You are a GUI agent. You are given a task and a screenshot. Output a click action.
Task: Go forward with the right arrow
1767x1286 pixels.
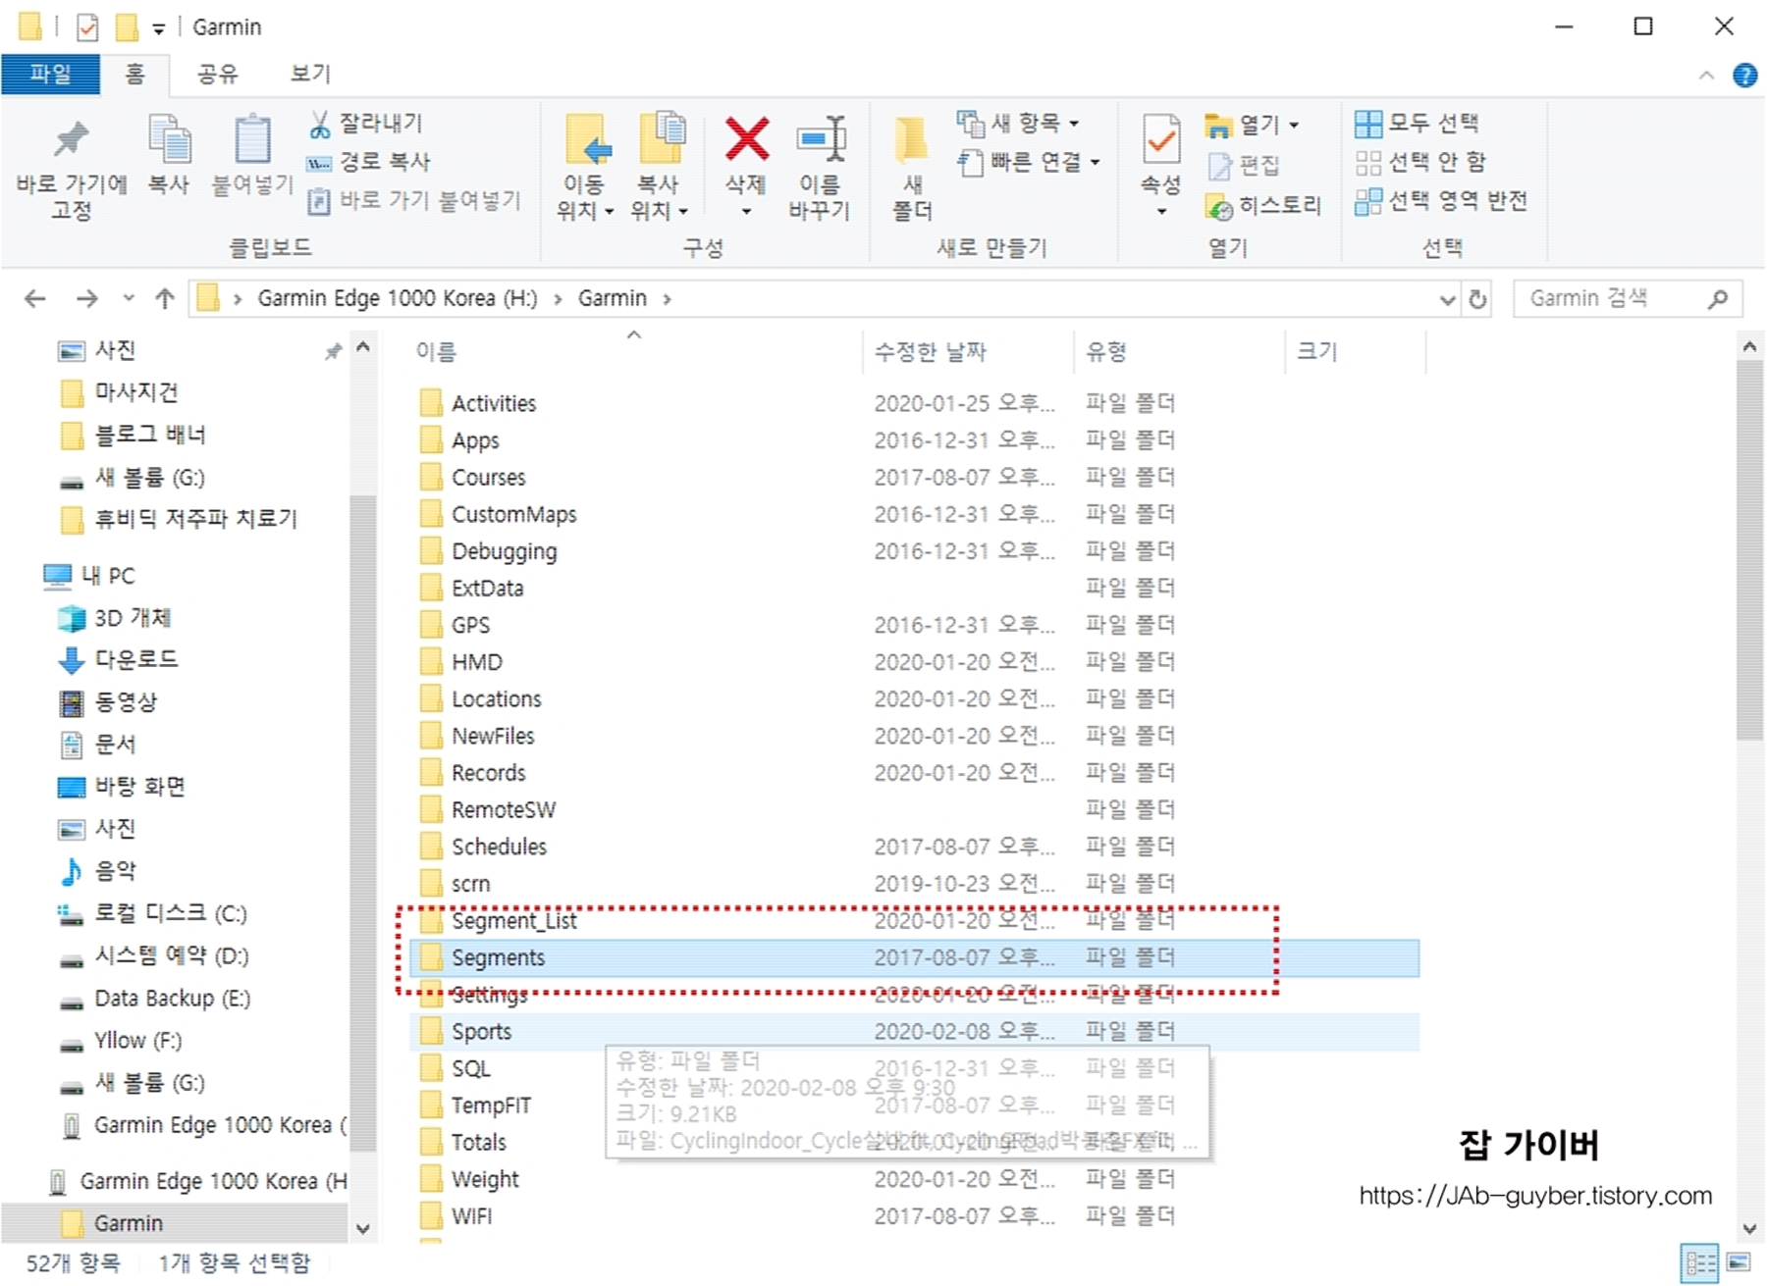coord(86,298)
